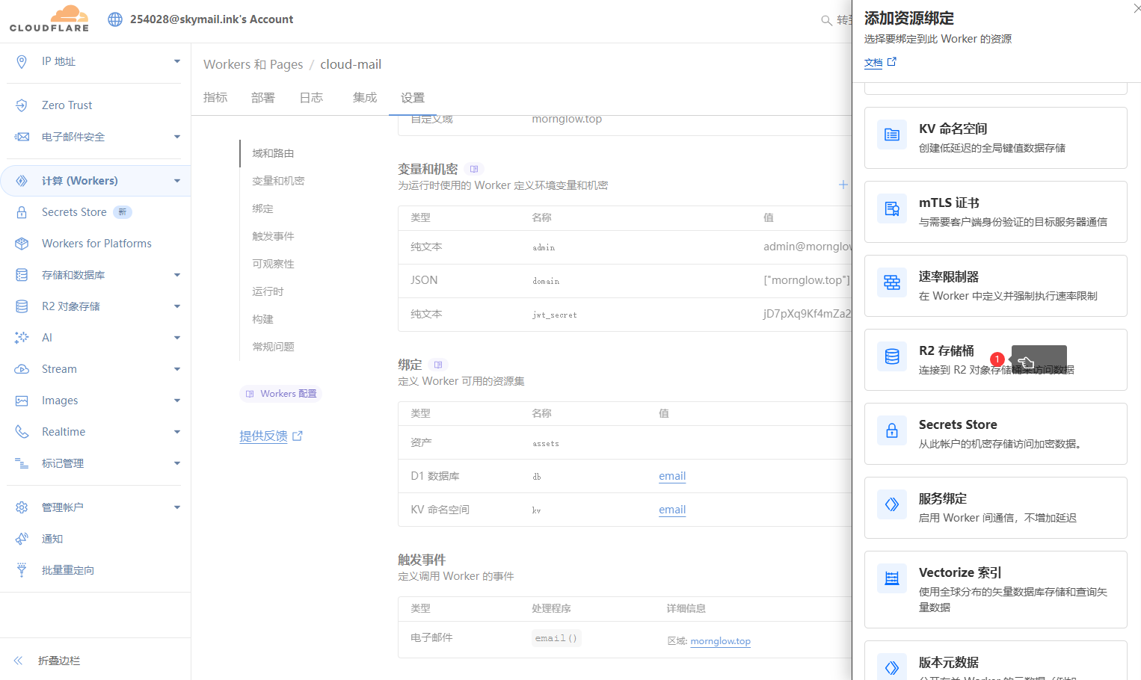1141x680 pixels.
Task: Click the Zero Trust sidebar icon
Action: (22, 105)
